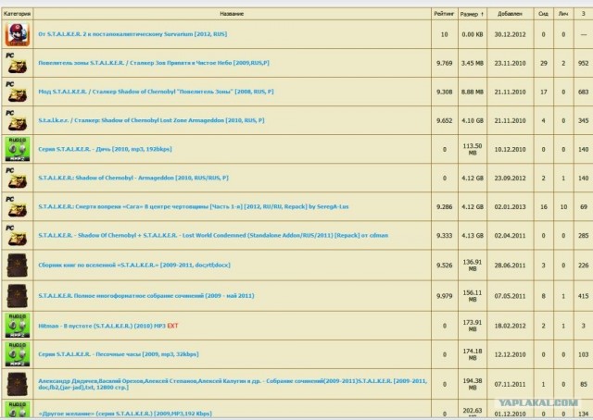Open Hitman - В пустоте (2010) MP3 link
593x420 pixels.
[x=102, y=326]
